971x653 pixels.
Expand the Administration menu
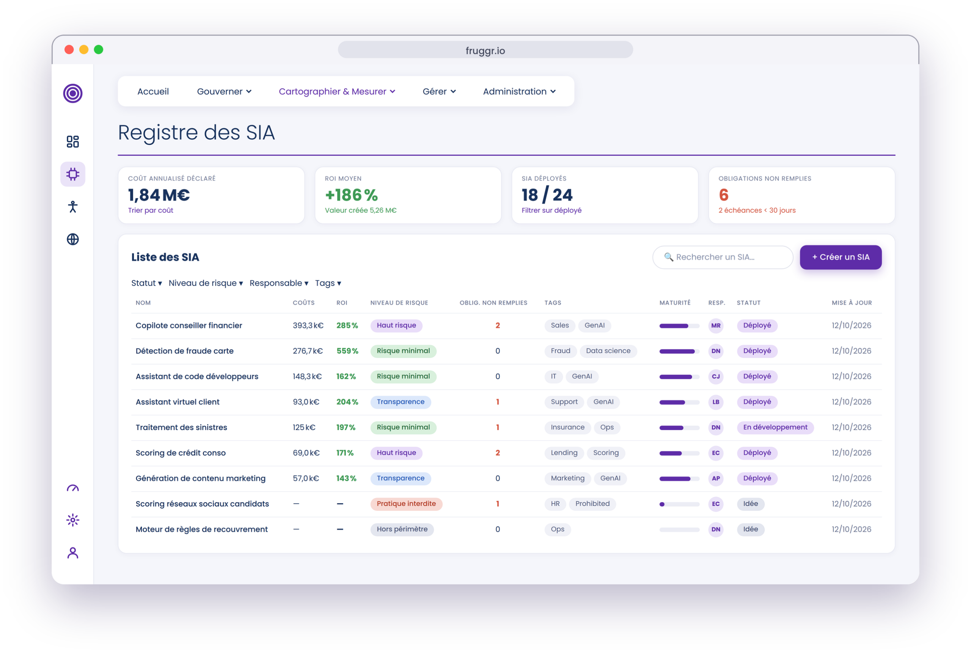point(520,92)
